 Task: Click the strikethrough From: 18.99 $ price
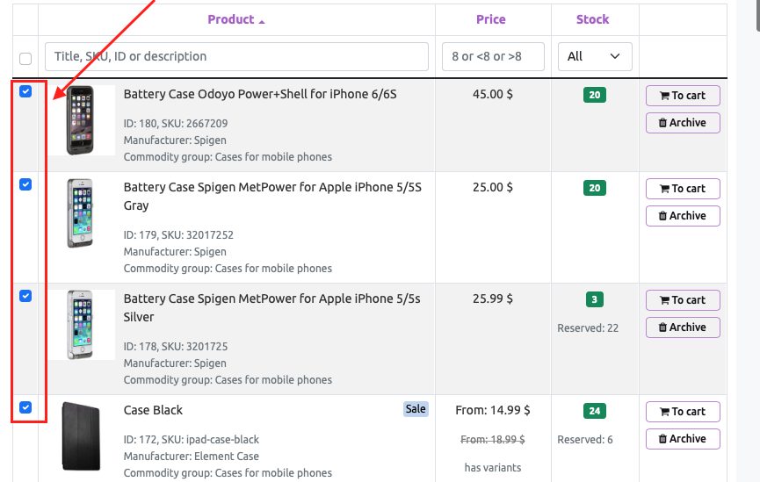[492, 439]
